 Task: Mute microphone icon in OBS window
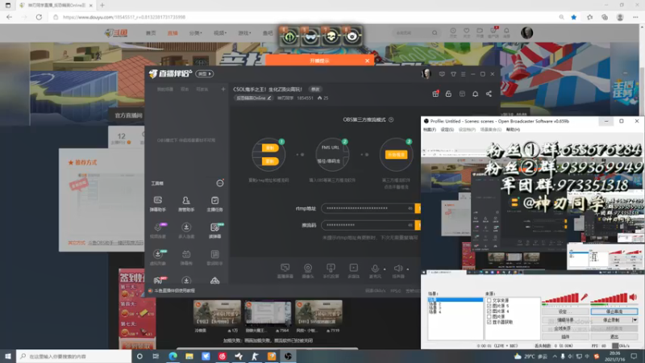tap(584, 297)
